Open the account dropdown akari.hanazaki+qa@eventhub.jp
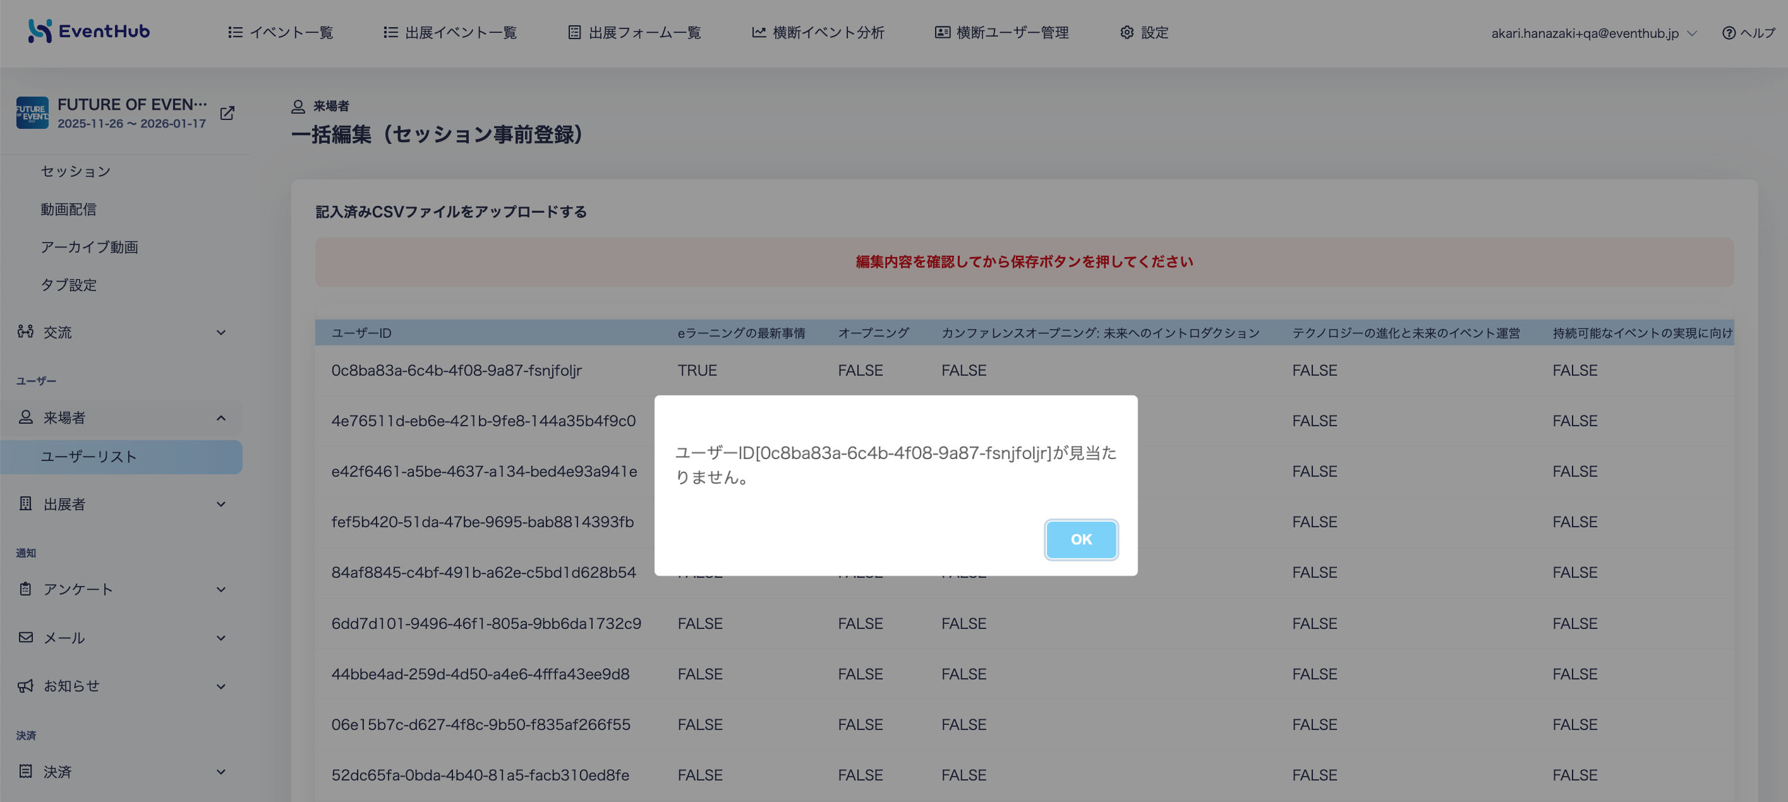Screen dimensions: 1788x802 (x=1593, y=33)
